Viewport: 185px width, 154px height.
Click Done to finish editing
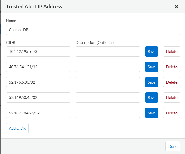(173, 146)
